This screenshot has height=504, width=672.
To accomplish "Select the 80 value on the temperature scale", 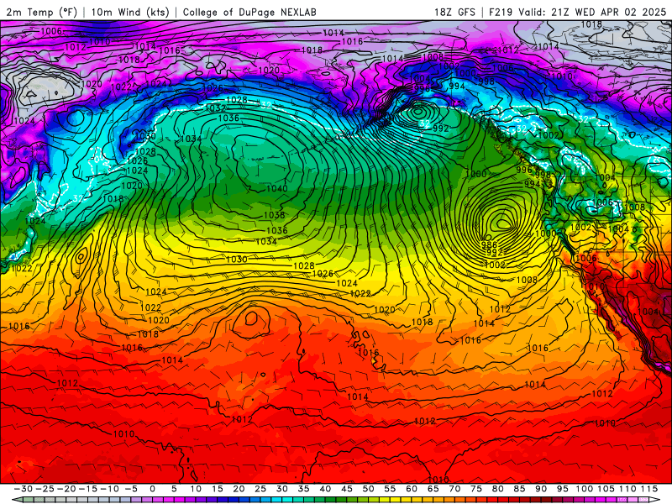I will pyautogui.click(x=497, y=489).
